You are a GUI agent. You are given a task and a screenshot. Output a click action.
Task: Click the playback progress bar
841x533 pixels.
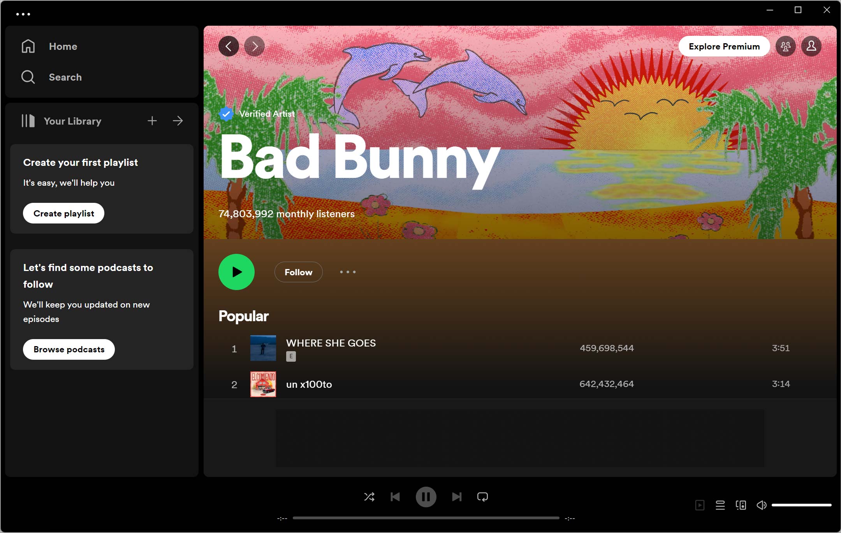coord(426,518)
